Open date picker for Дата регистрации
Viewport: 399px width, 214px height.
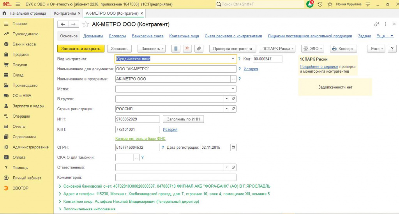pyautogui.click(x=233, y=147)
